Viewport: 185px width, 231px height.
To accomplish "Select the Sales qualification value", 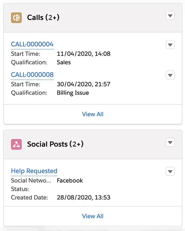I will (x=64, y=62).
